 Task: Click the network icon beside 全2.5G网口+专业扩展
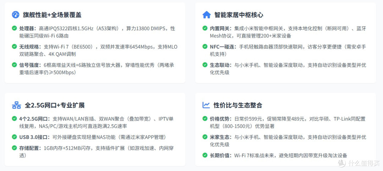coord(16,105)
